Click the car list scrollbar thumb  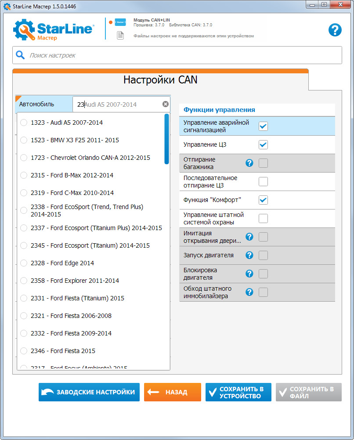(166, 139)
